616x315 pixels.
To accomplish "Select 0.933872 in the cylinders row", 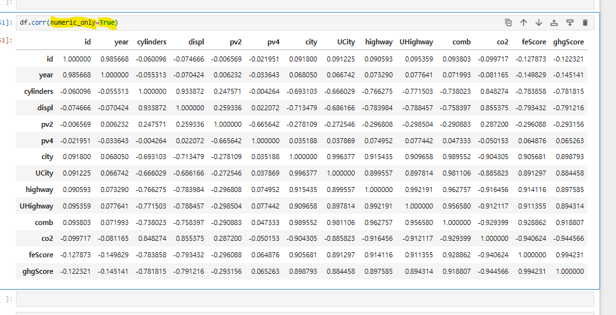I will (x=190, y=91).
